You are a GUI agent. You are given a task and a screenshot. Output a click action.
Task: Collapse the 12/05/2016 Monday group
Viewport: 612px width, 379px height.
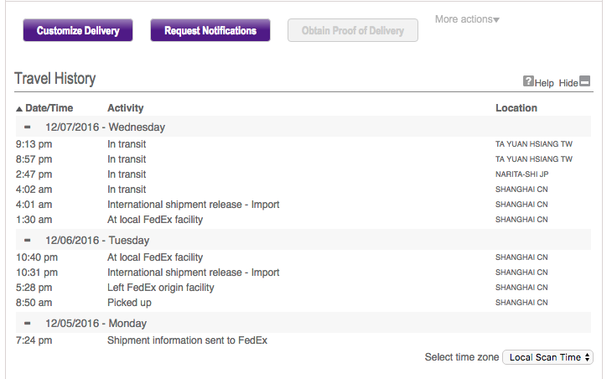pyautogui.click(x=27, y=324)
